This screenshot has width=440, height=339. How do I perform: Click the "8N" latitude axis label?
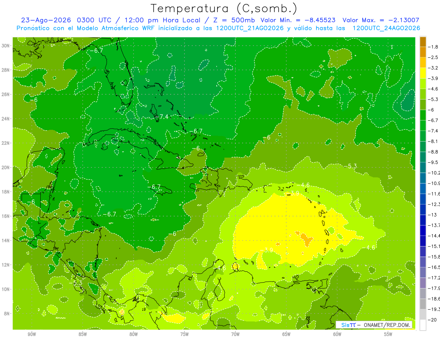[7, 313]
